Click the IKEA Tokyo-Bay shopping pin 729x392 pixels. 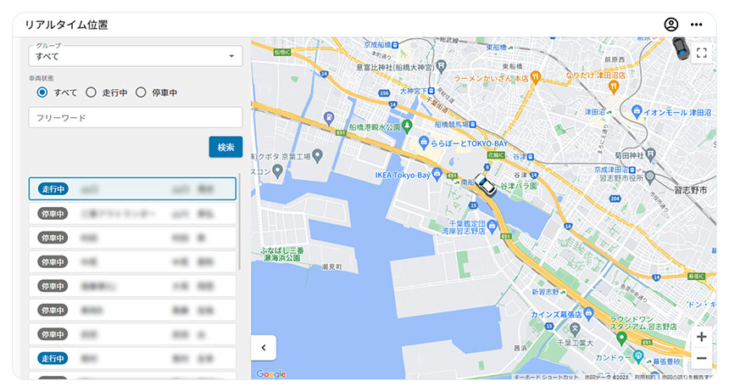pyautogui.click(x=437, y=174)
